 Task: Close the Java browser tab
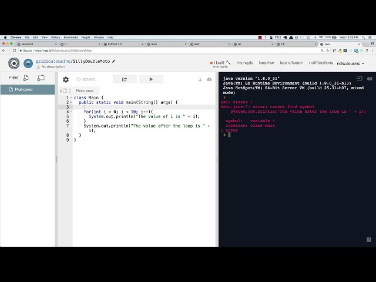359,44
